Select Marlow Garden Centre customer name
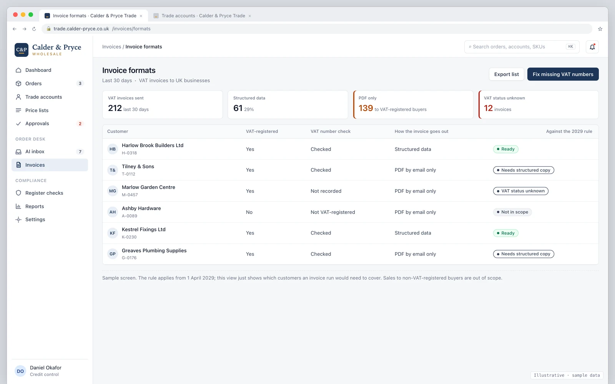Image resolution: width=615 pixels, height=384 pixels. click(148, 187)
